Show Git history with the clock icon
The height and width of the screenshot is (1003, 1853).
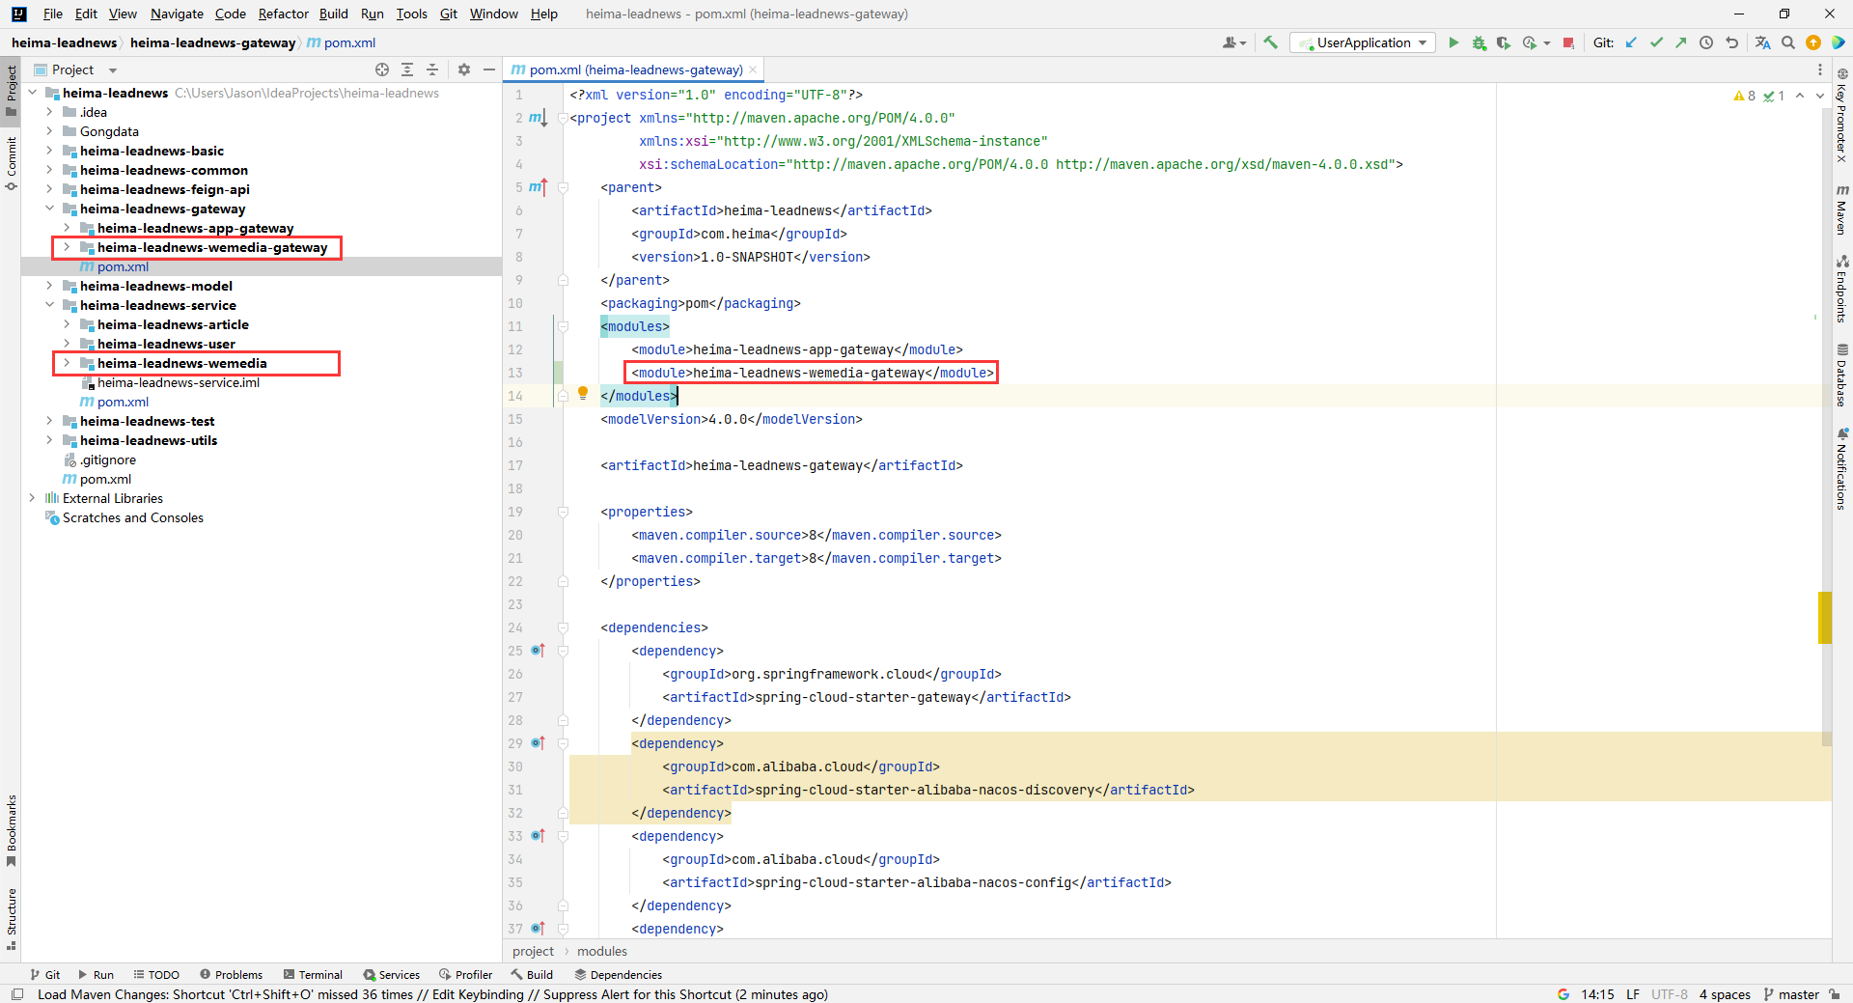pos(1706,42)
